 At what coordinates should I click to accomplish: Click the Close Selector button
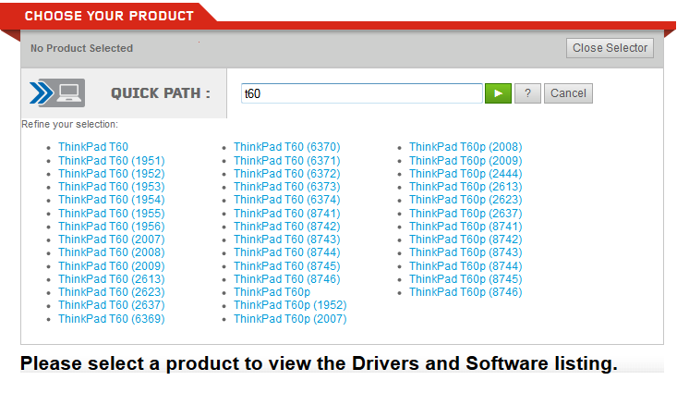[610, 48]
